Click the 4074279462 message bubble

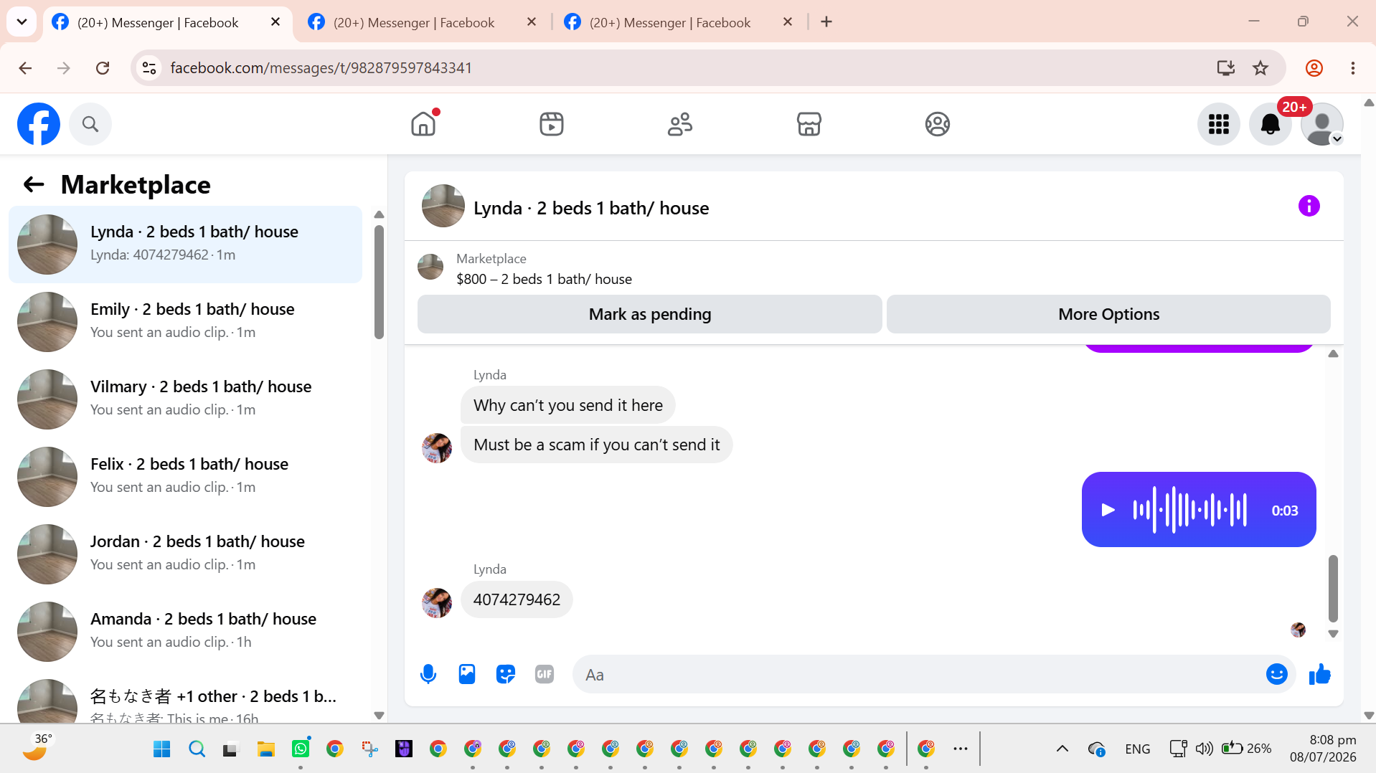517,599
